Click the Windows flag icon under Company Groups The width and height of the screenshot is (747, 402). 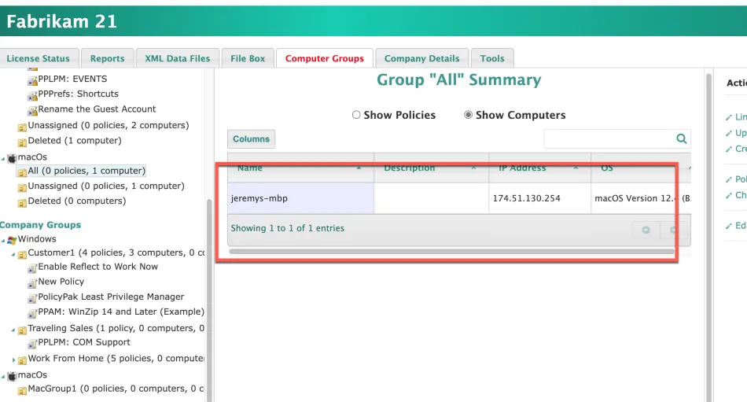pos(12,239)
